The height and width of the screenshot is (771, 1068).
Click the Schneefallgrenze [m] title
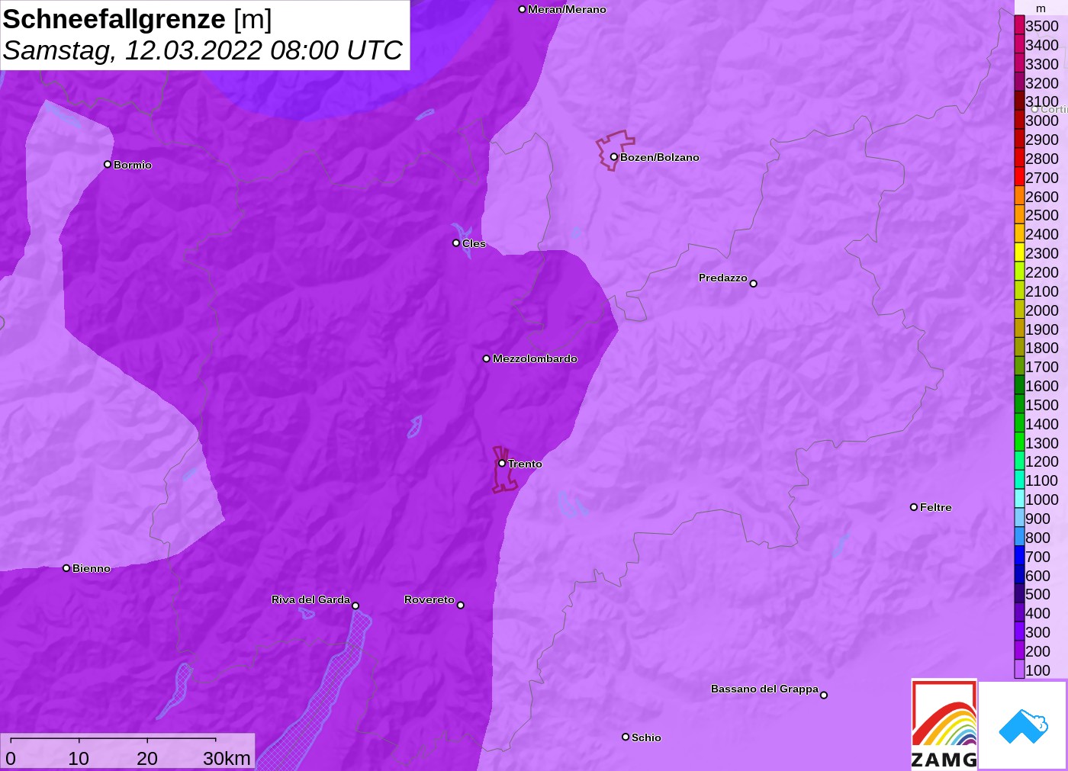coord(137,19)
